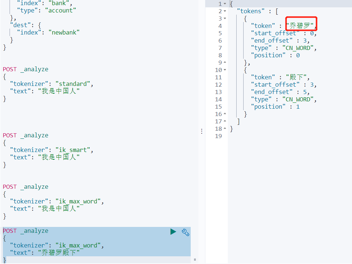352x264 pixels.
Task: Click the text "乔碧罗殿下" in the request
Action: (x=59, y=253)
